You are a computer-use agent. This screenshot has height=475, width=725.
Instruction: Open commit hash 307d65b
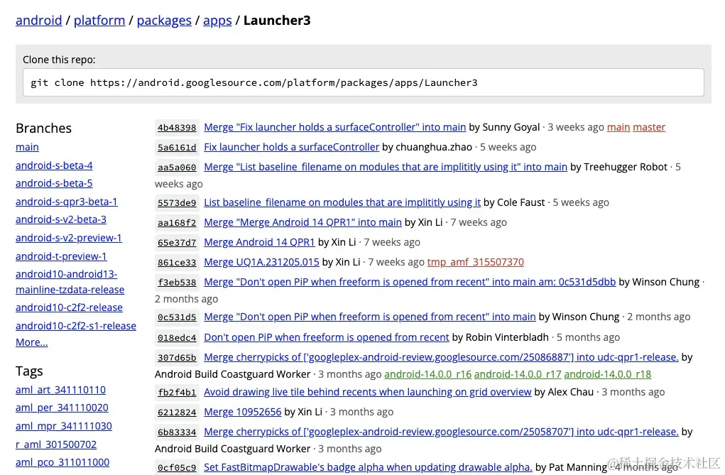tap(177, 358)
